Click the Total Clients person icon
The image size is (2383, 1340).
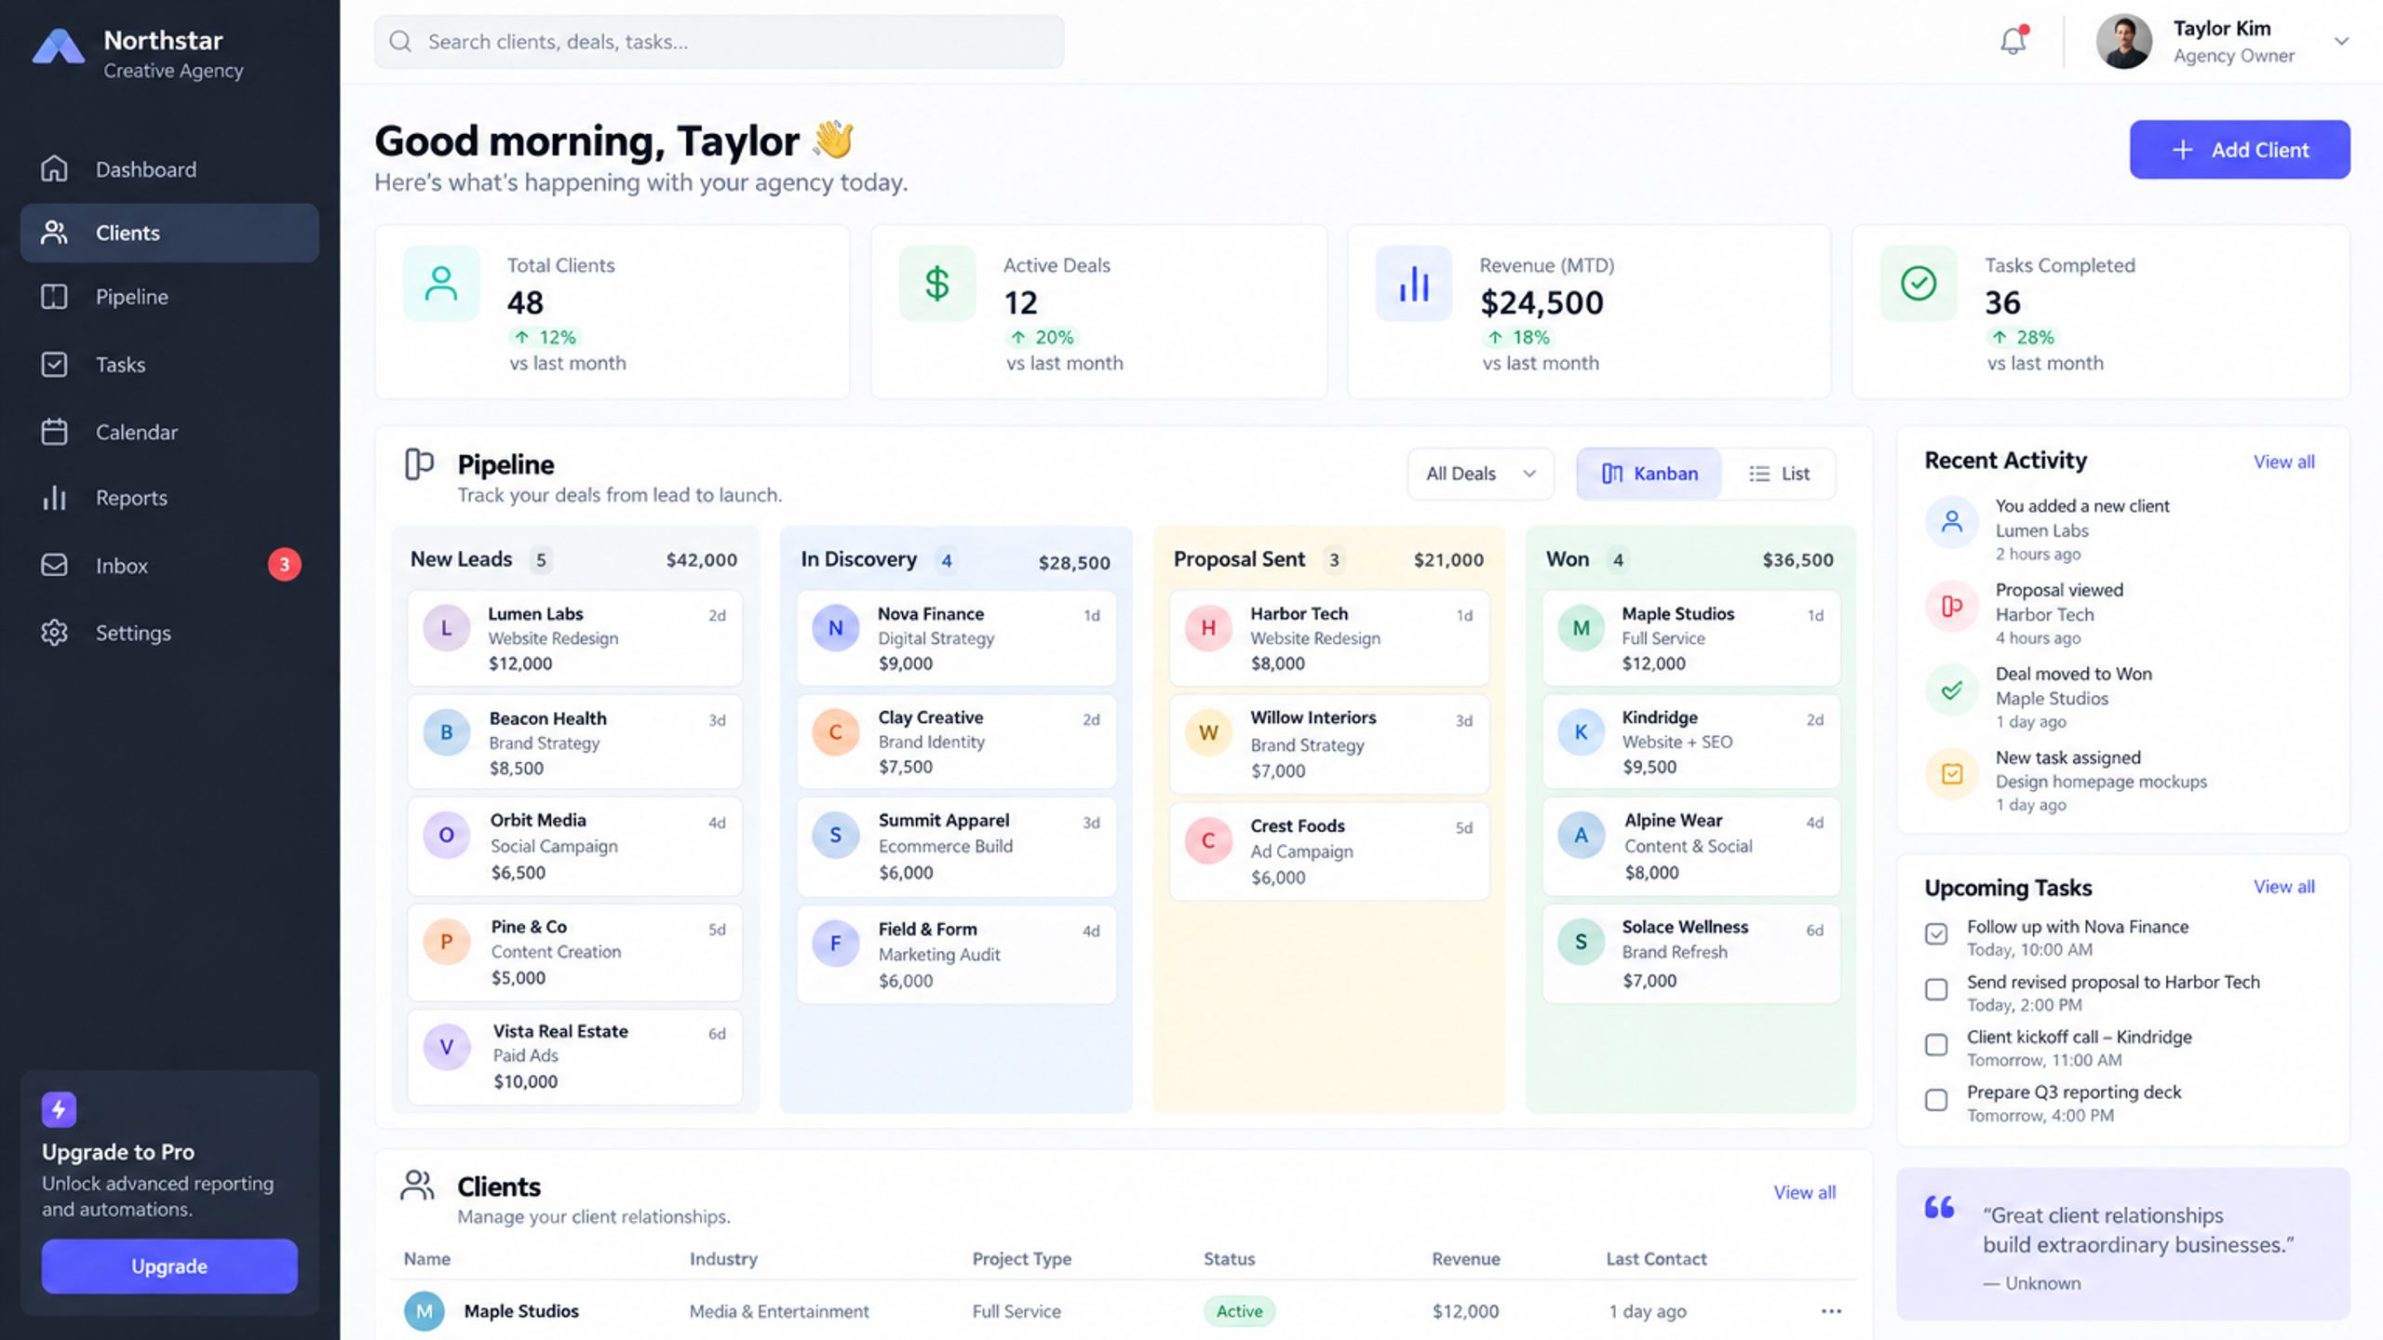point(441,283)
